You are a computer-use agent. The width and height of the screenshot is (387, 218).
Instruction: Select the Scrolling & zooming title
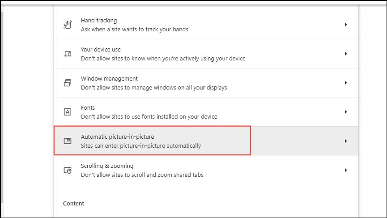[107, 166]
